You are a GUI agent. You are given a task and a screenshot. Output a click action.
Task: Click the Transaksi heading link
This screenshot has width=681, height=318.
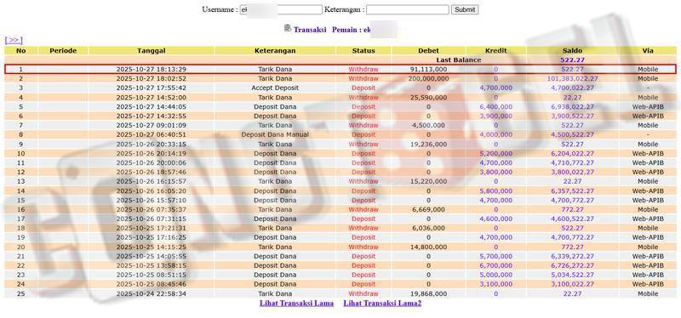pos(310,30)
